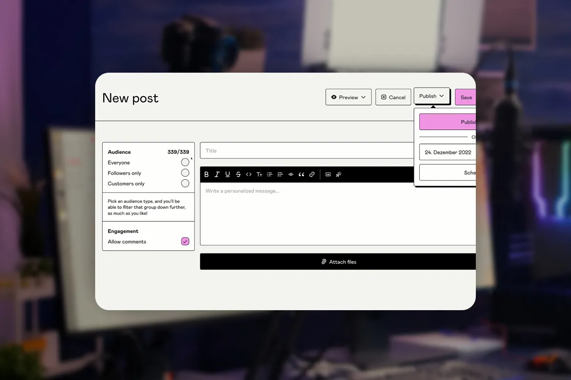Focus the Title input field
The image size is (571, 380).
tap(307, 151)
